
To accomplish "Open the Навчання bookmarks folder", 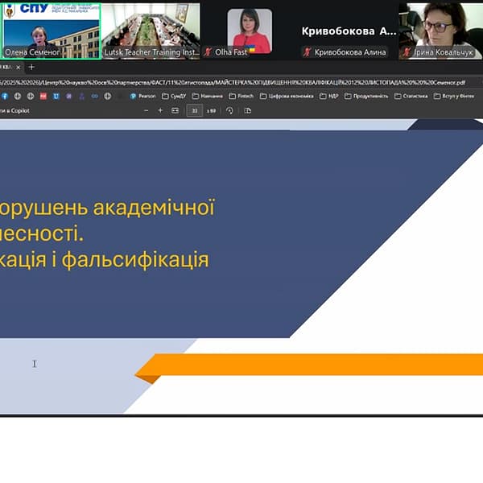I will point(207,96).
